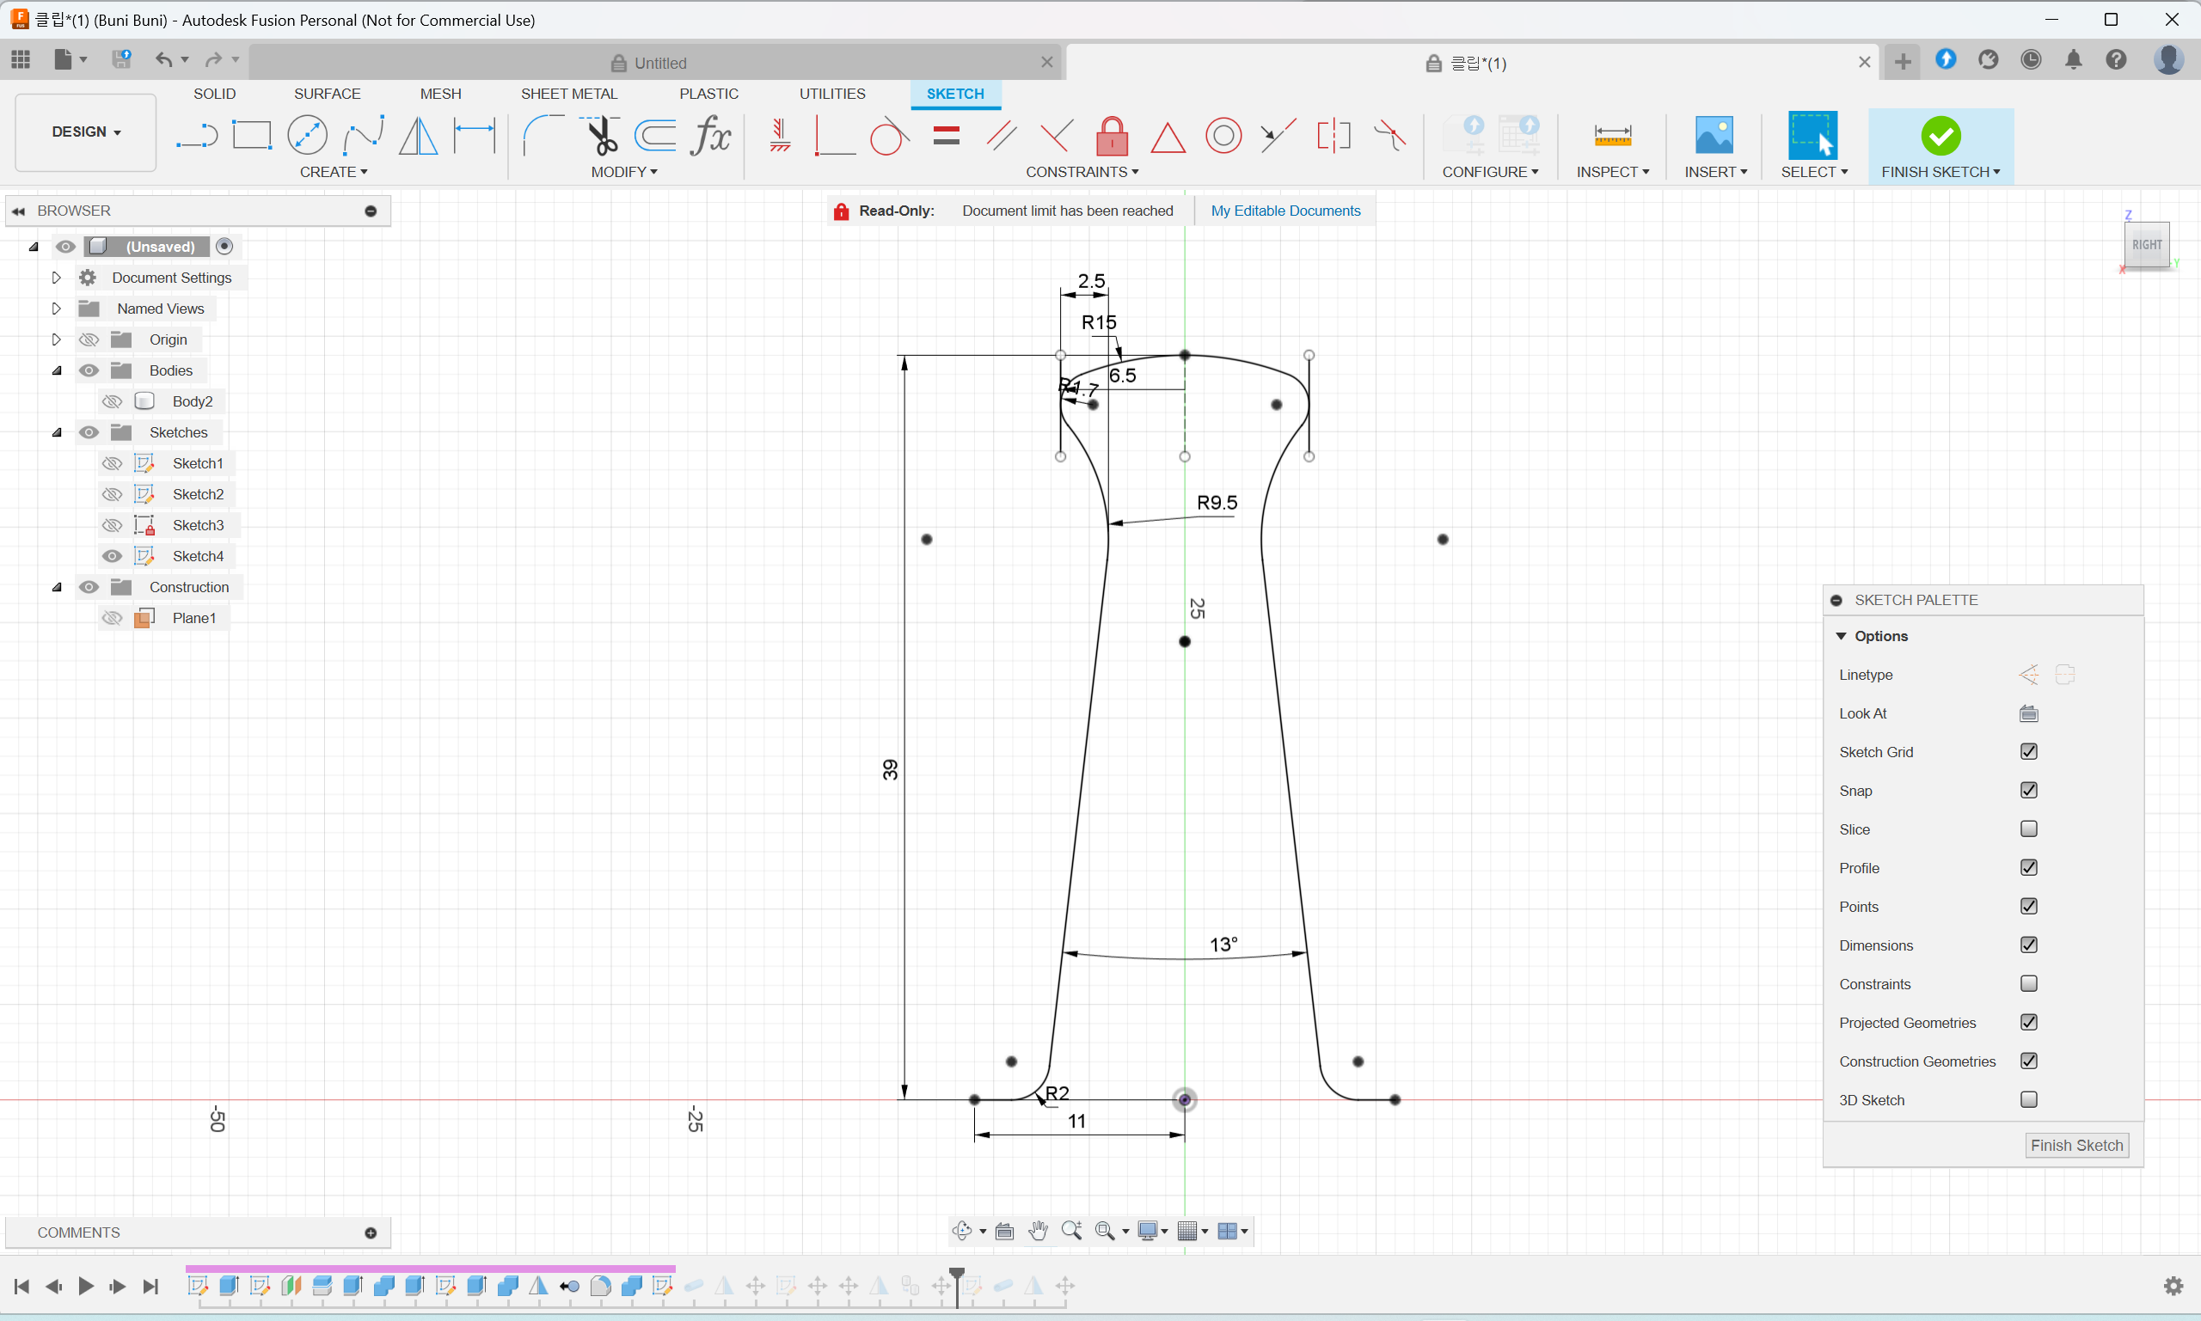Image resolution: width=2201 pixels, height=1321 pixels.
Task: Click the Fillet tool icon
Action: coord(542,135)
